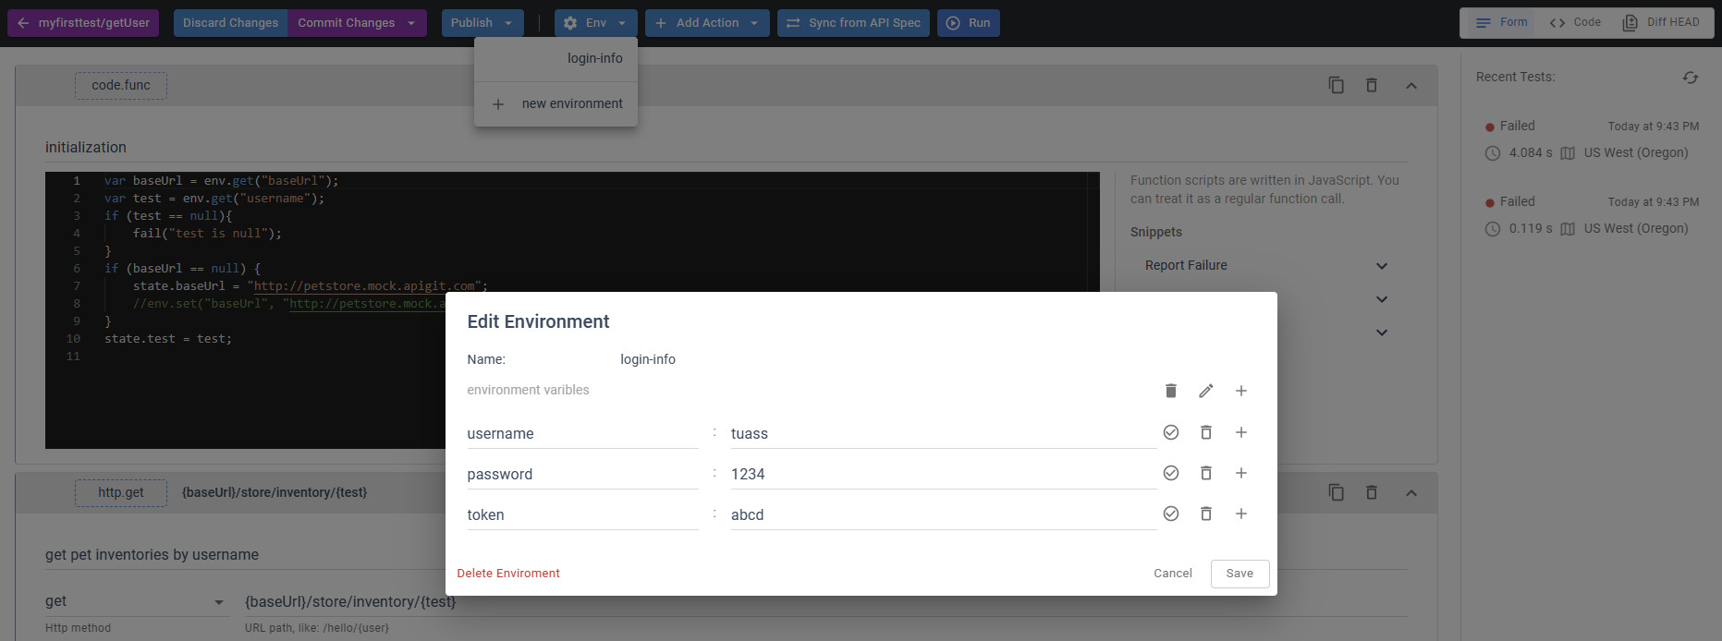Delete the username variable
Viewport: 1722px width, 641px height.
click(1206, 432)
